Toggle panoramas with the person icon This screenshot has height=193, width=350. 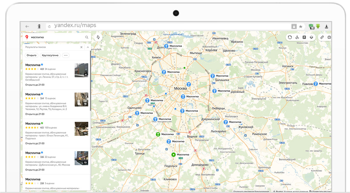(x=297, y=37)
